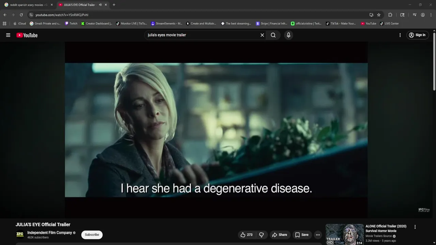Open officialcristina Twitch bookmark
The image size is (436, 245).
[306, 23]
